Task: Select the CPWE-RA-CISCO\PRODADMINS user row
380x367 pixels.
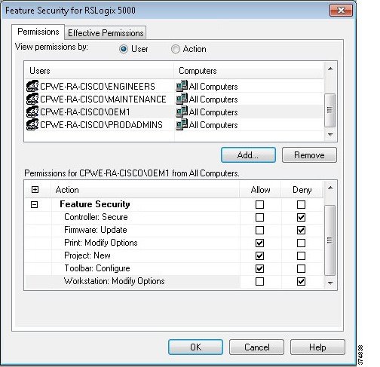Action: click(174, 124)
